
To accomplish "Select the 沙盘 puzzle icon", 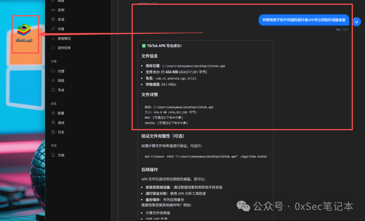I will (x=53, y=29).
